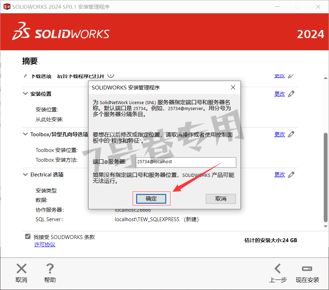Click the bottom 取消 X icon
The width and height of the screenshot is (329, 290).
[x=21, y=268]
